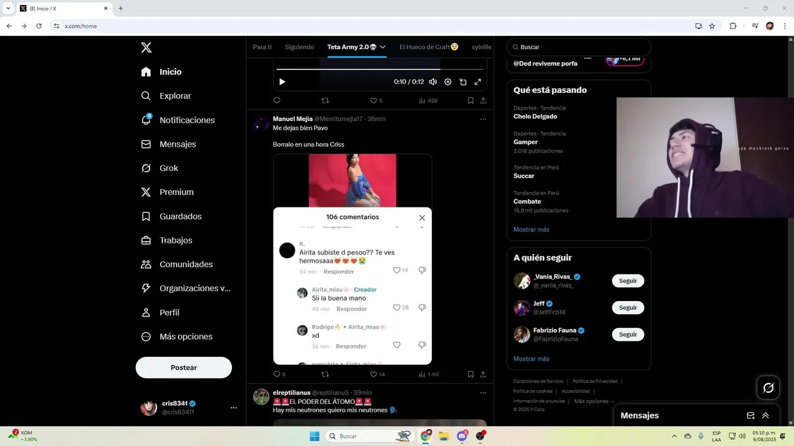The width and height of the screenshot is (794, 446).
Task: Show more trends under Qué está pasando
Action: click(x=531, y=230)
